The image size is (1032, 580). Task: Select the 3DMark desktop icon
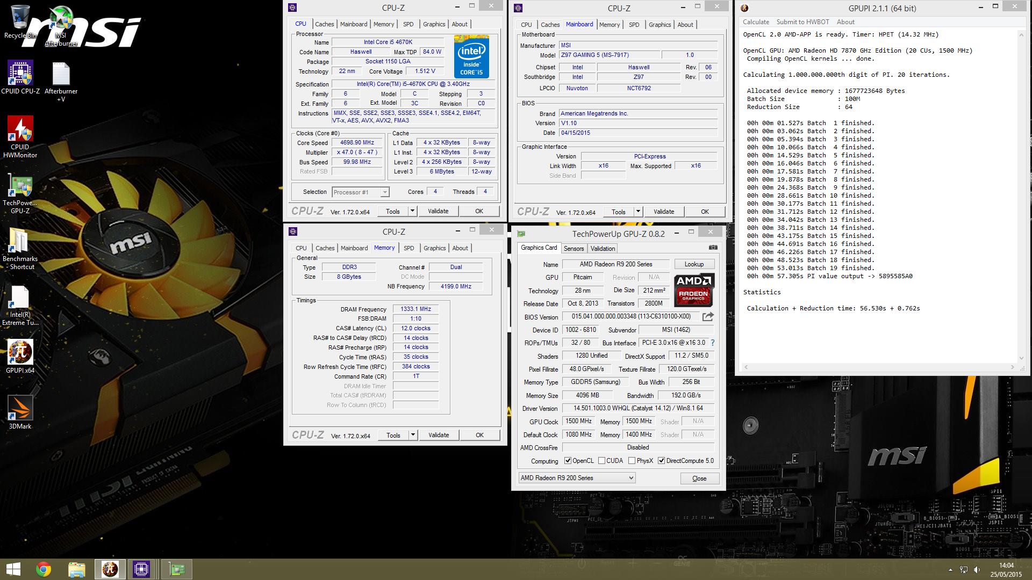(x=20, y=412)
